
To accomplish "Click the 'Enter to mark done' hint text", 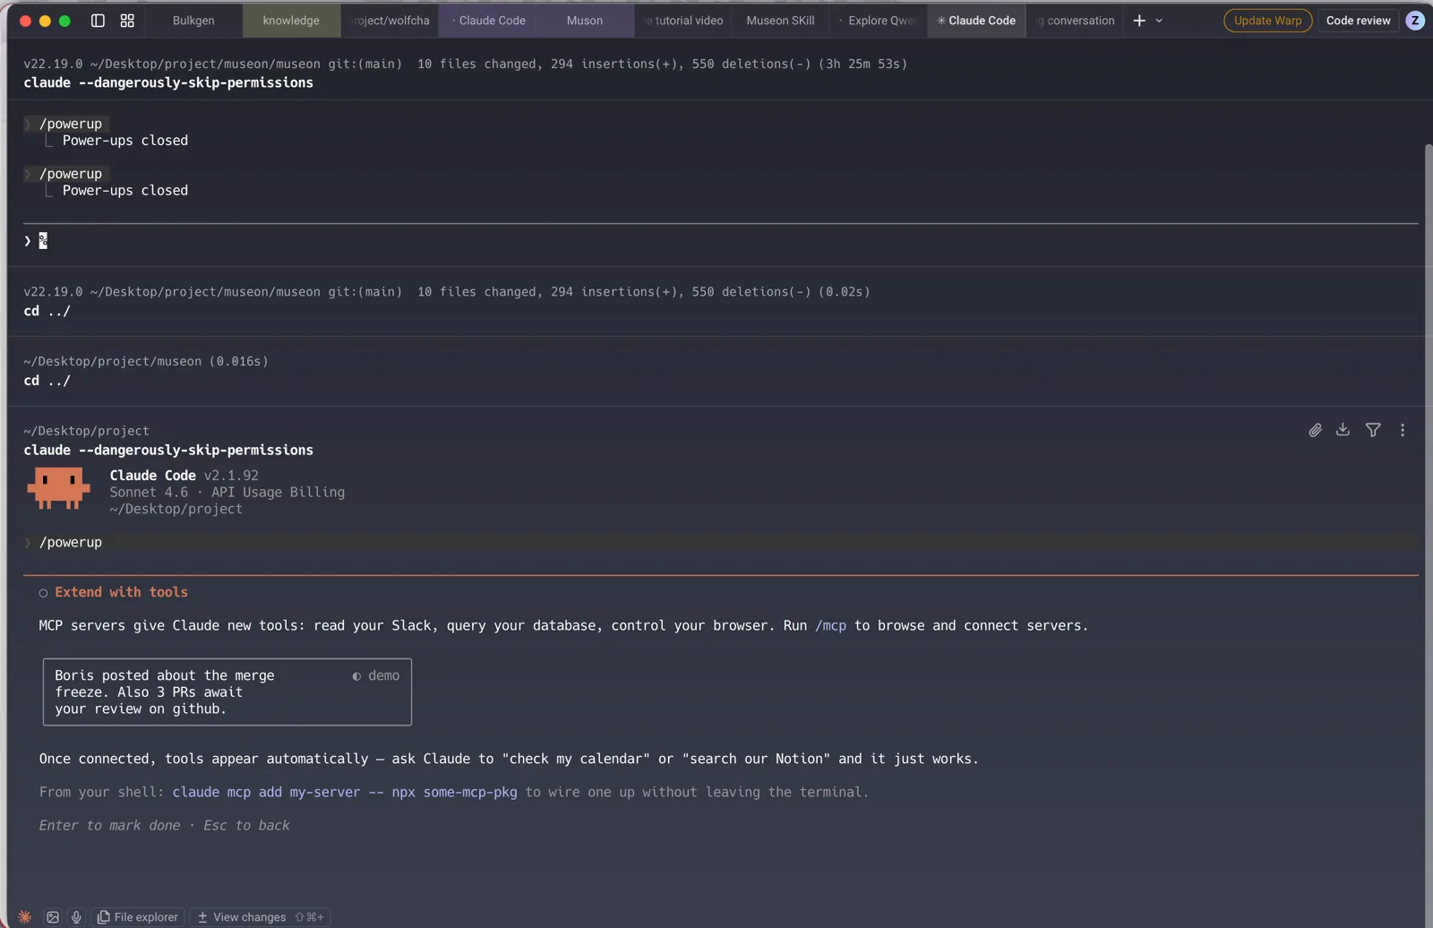I will pos(109,825).
